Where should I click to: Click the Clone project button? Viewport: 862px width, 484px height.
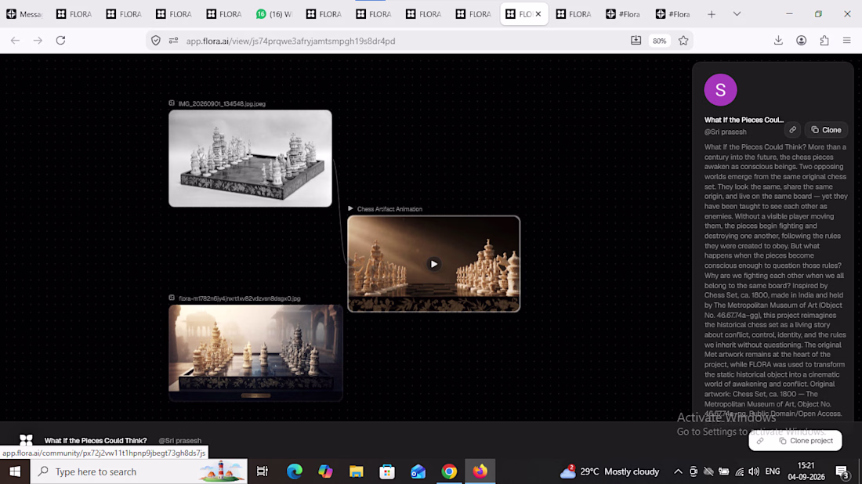coord(806,441)
